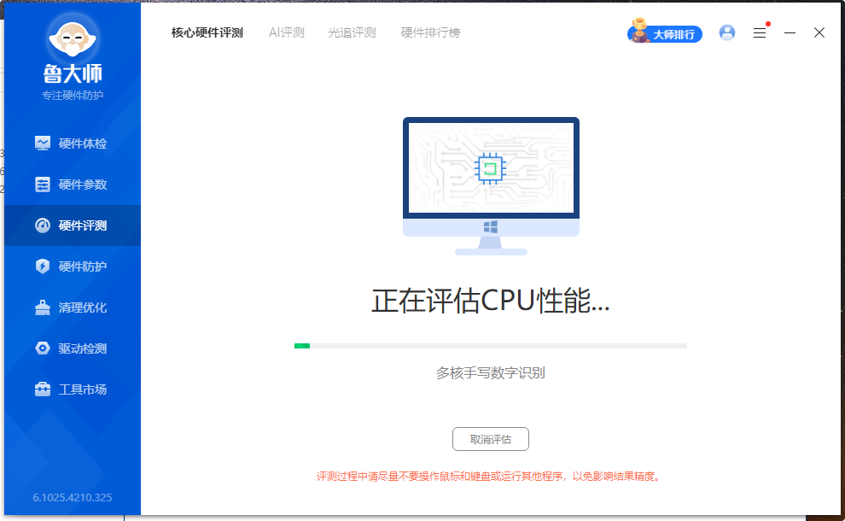Close the 鲁大师 window

[819, 33]
